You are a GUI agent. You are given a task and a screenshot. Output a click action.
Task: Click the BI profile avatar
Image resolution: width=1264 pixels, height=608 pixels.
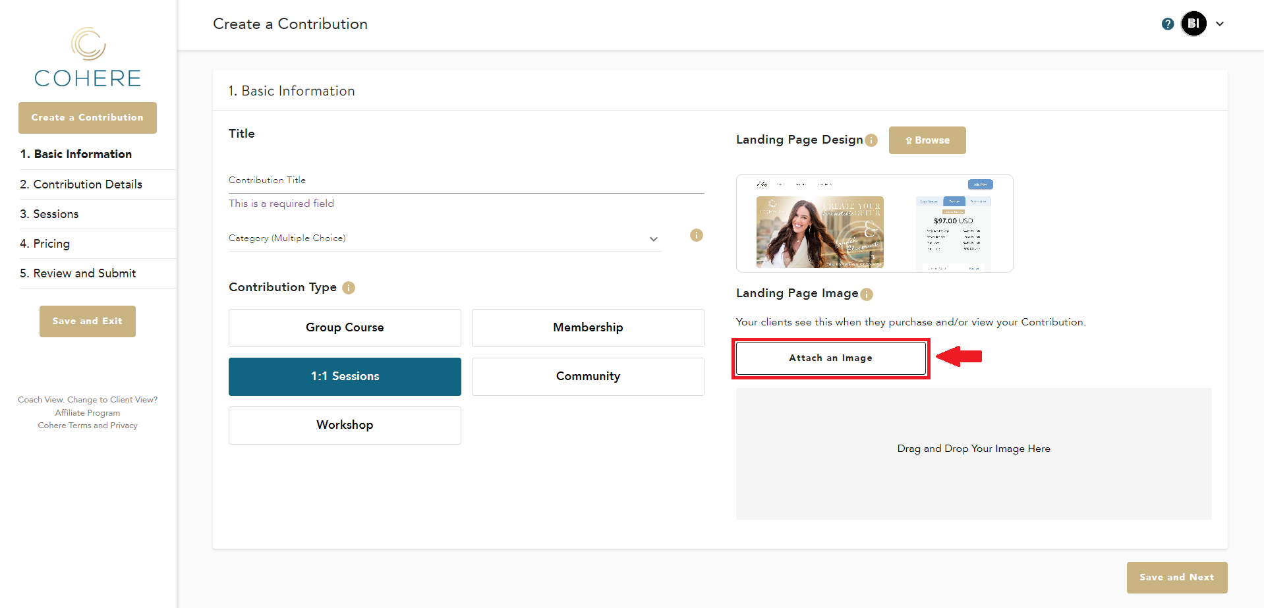(1193, 24)
